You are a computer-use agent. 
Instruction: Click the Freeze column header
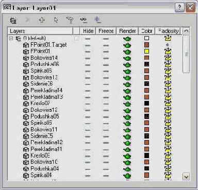(106, 31)
